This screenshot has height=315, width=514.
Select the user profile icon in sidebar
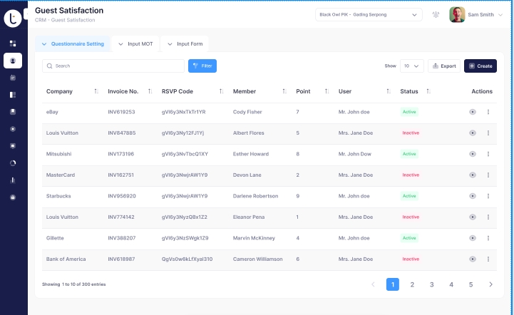click(x=13, y=61)
